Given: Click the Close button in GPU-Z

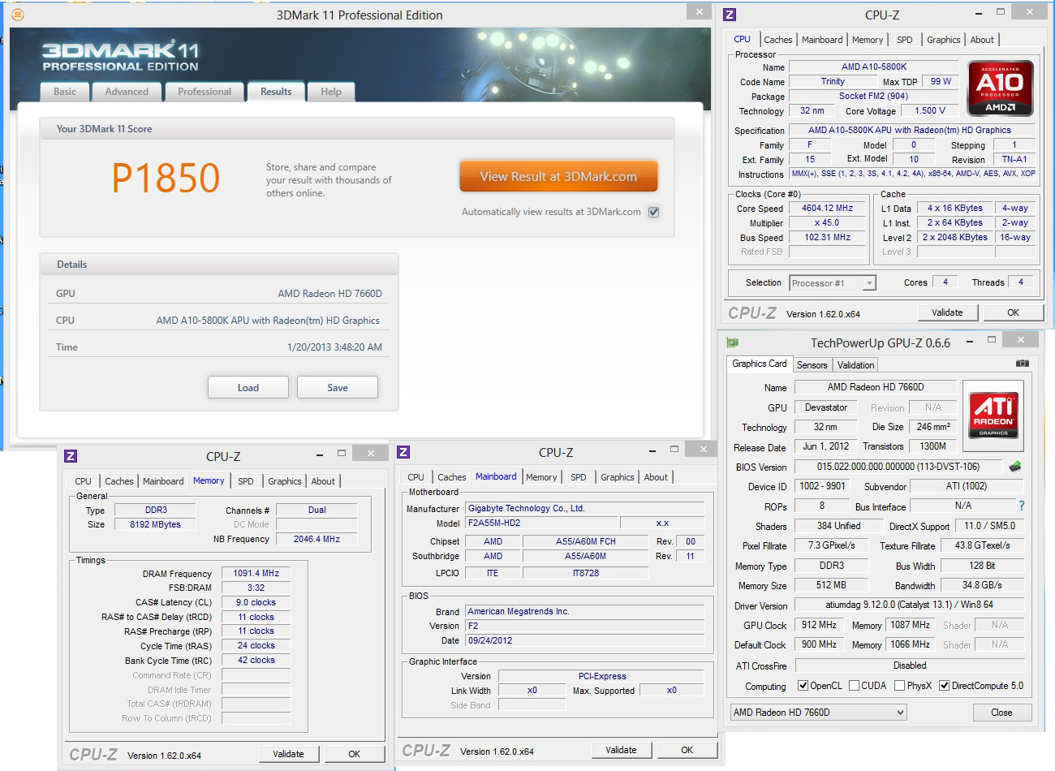Looking at the screenshot, I should pos(1001,713).
